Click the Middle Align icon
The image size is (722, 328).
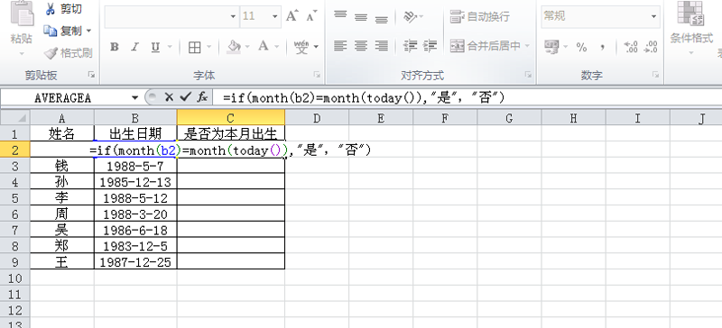click(x=360, y=17)
